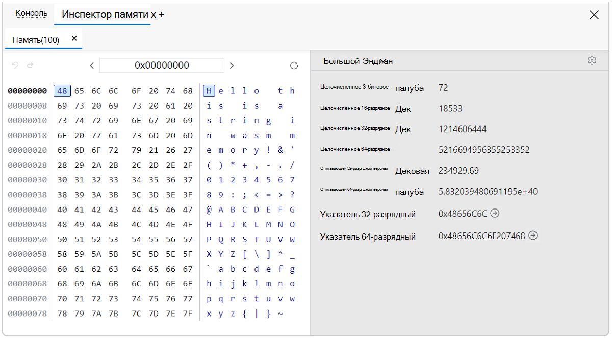Select hex byte 7F in last row
This screenshot has width=612, height=339.
[188, 314]
